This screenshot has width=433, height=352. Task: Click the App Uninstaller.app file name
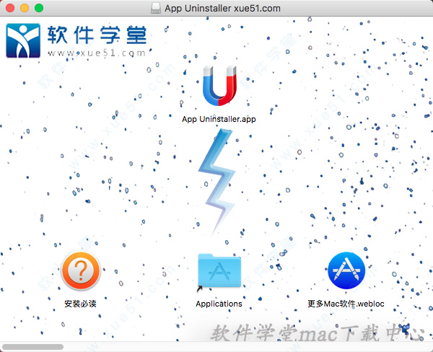tap(219, 119)
